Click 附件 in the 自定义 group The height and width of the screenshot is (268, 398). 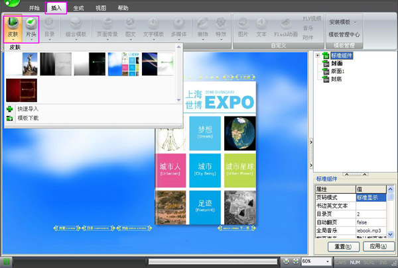click(308, 38)
